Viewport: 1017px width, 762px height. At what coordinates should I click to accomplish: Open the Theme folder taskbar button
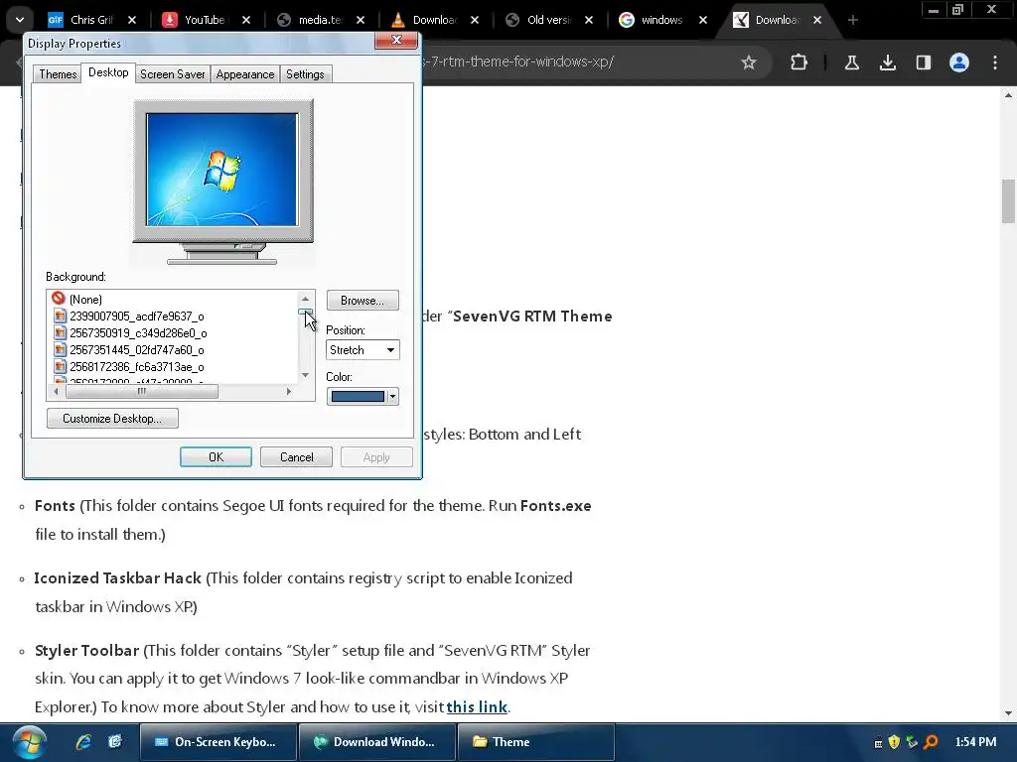535,742
